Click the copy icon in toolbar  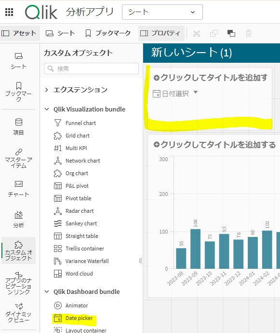tap(214, 34)
